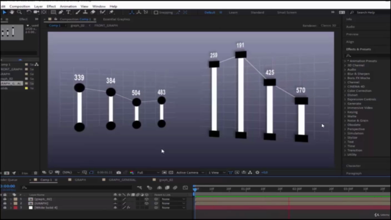Select the Standard workspace

257,12
